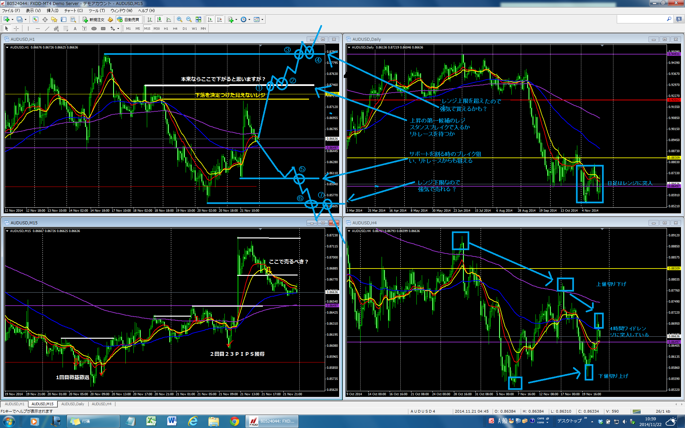Click the zoom in magnifier icon
Viewport: 685px width, 428px height.
click(180, 19)
